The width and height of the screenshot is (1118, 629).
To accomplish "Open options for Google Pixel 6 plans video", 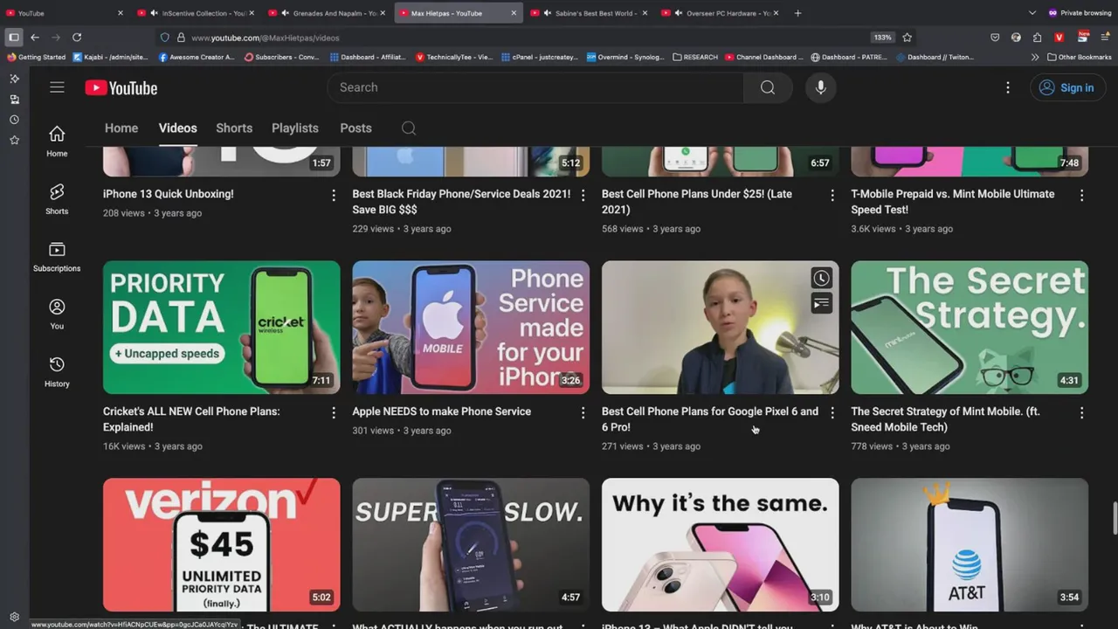I will pyautogui.click(x=832, y=413).
